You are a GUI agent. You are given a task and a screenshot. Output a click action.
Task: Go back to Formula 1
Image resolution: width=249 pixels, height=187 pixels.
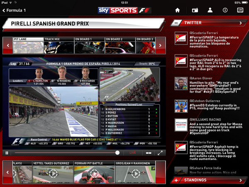pyautogui.click(x=14, y=10)
